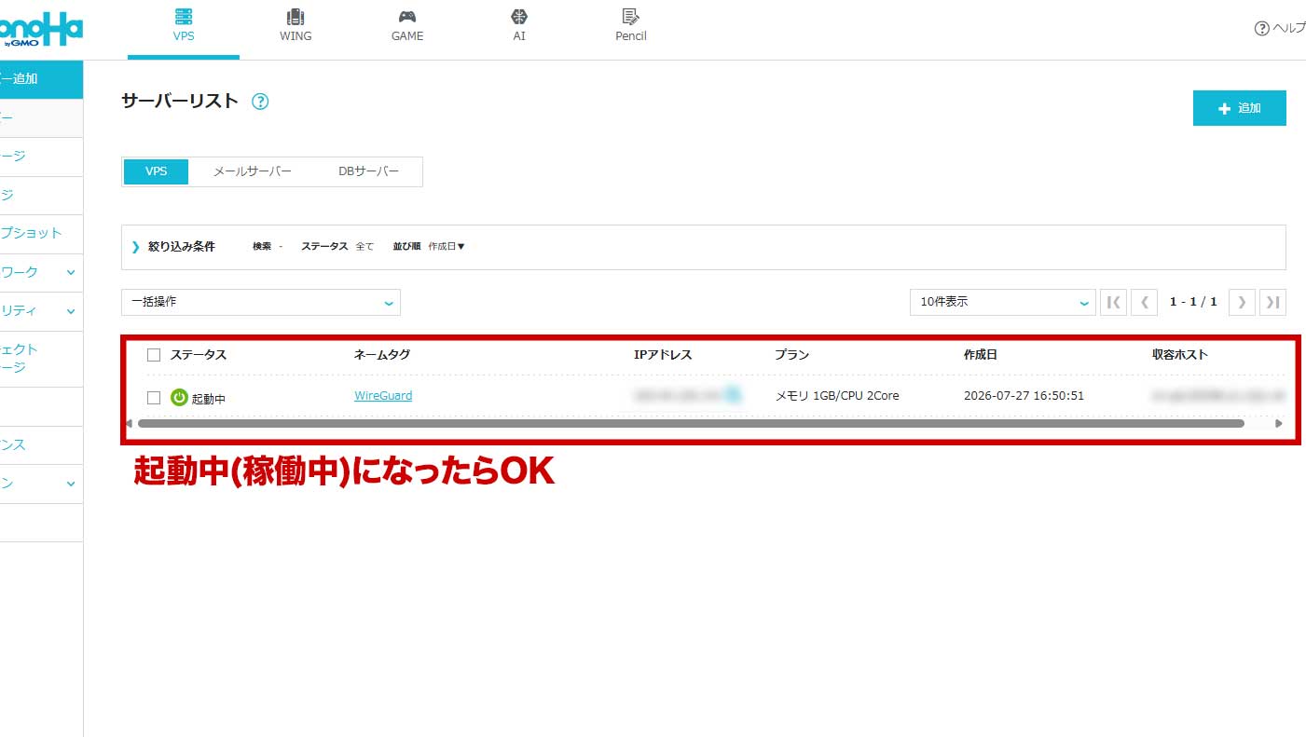Click the メモリ 1GB/CPU 2Core plan cell

tap(837, 396)
